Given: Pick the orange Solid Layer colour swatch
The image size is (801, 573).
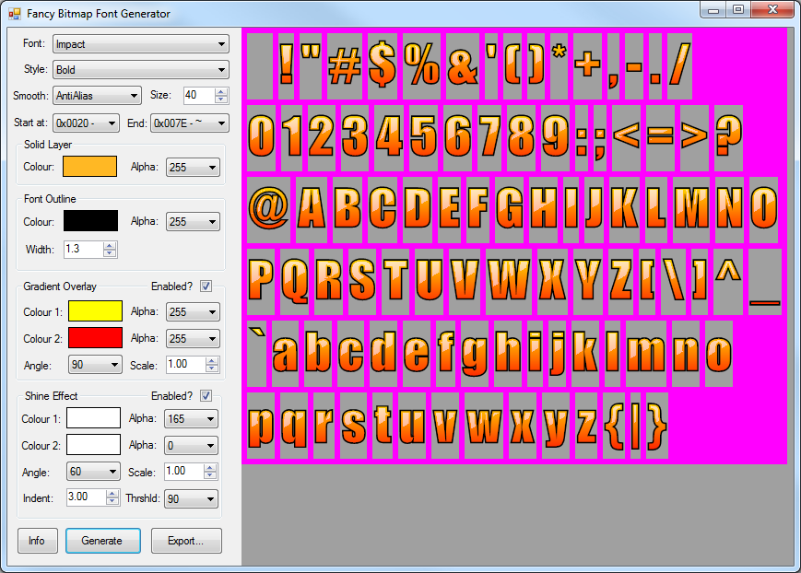Looking at the screenshot, I should click(x=89, y=167).
